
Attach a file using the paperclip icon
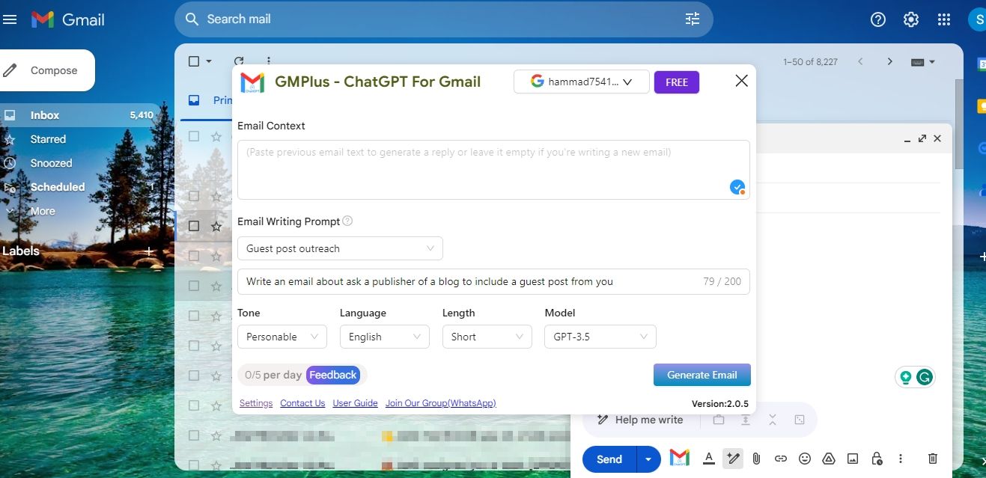756,459
